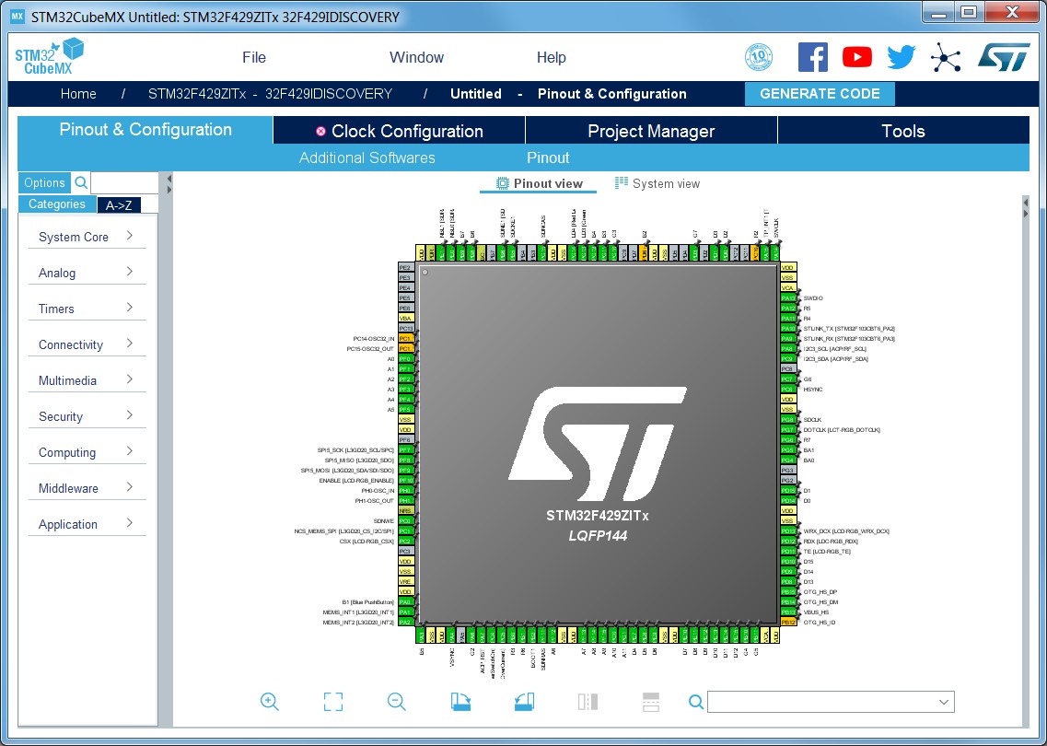The width and height of the screenshot is (1047, 746).
Task: Select the Pinout & Configuration tab
Action: [x=145, y=130]
